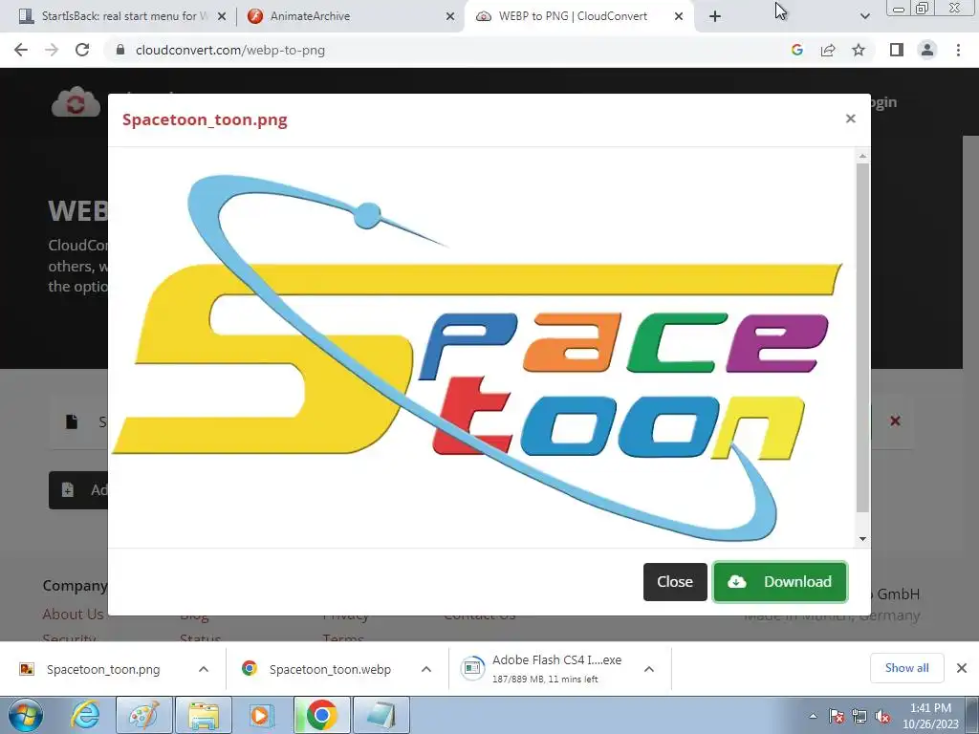The height and width of the screenshot is (734, 979).
Task: Go back to the previous page
Action: (21, 50)
